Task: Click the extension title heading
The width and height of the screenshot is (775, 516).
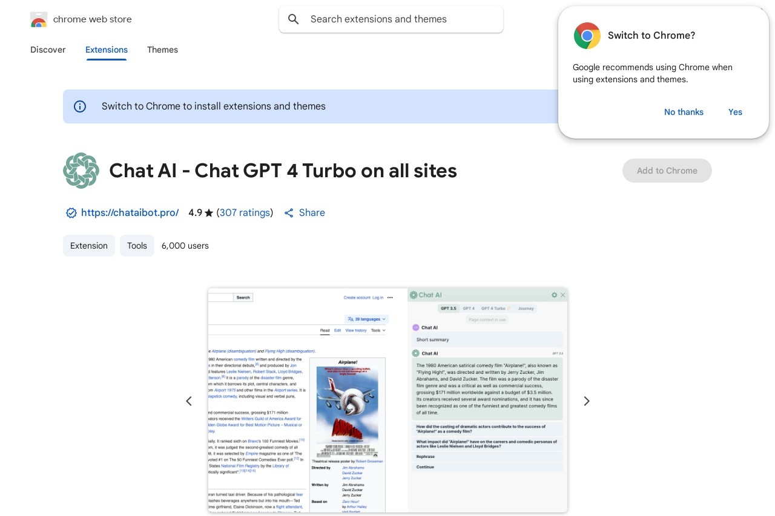Action: [283, 171]
